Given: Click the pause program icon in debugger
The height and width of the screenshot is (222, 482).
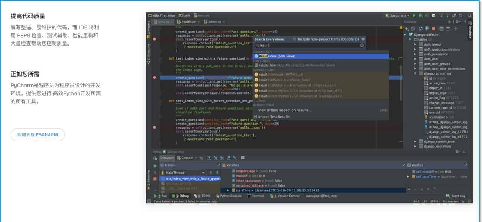Looking at the screenshot, I should pos(155,172).
